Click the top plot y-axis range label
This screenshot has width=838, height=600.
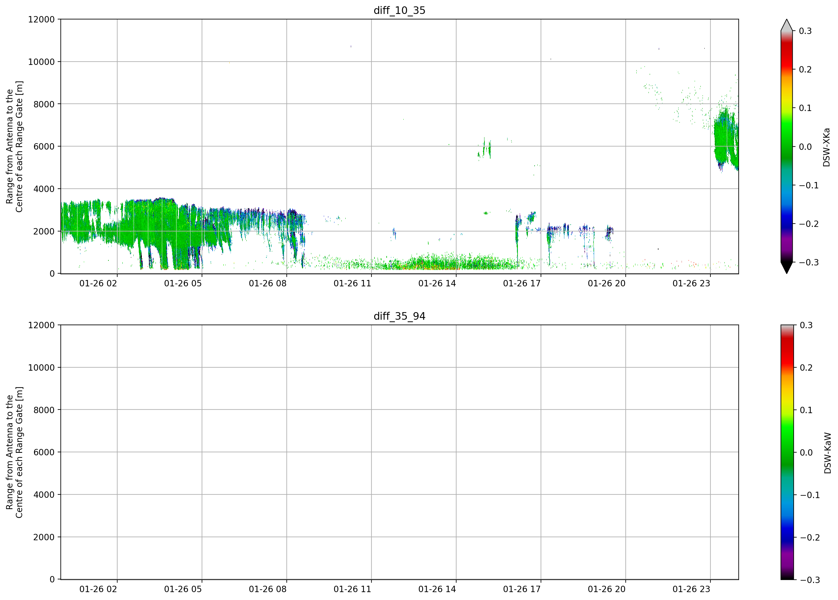[14, 147]
